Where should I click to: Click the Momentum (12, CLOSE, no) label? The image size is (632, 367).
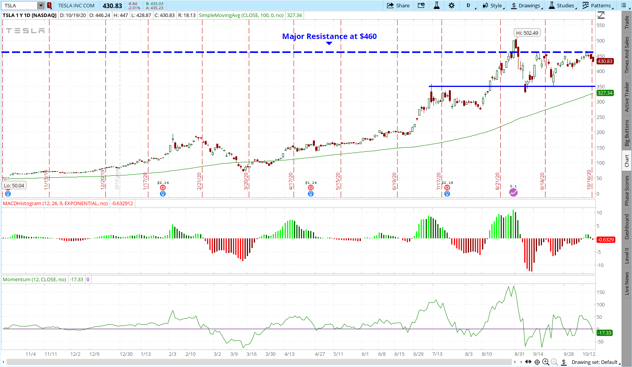[34, 279]
